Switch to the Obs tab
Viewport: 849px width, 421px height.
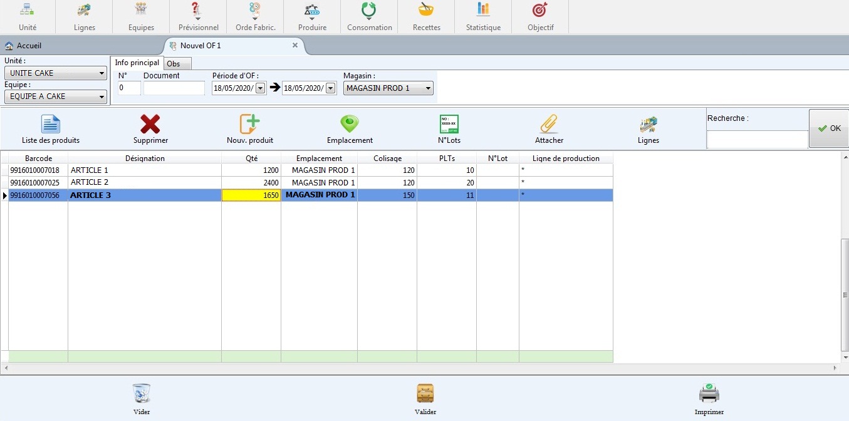[174, 64]
